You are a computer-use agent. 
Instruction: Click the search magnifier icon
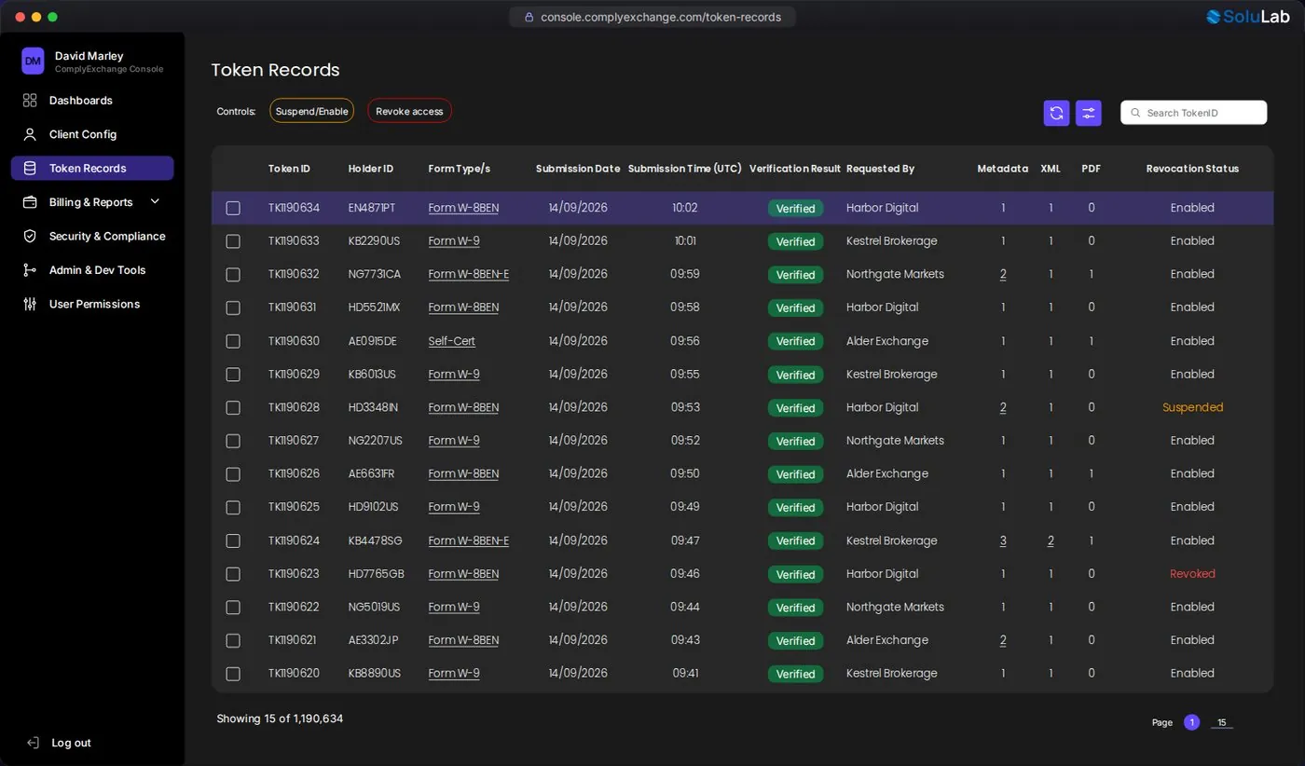click(1135, 113)
